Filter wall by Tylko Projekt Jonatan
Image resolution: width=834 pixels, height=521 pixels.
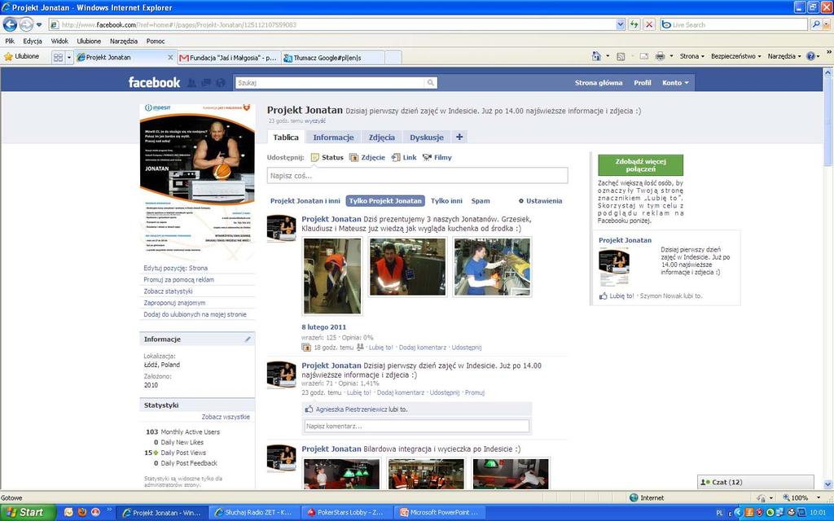[385, 201]
